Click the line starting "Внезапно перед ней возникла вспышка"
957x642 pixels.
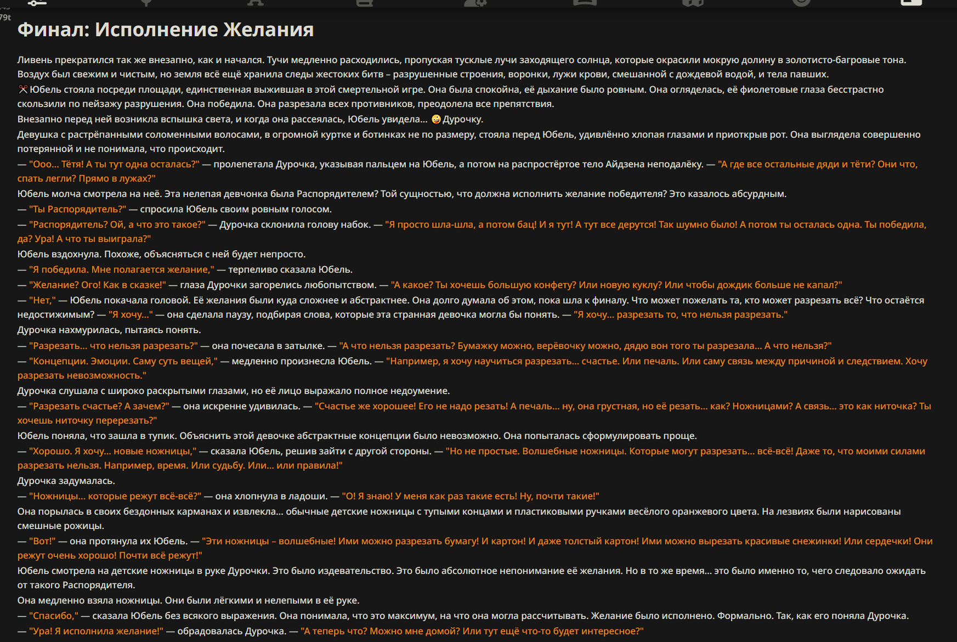tap(250, 119)
